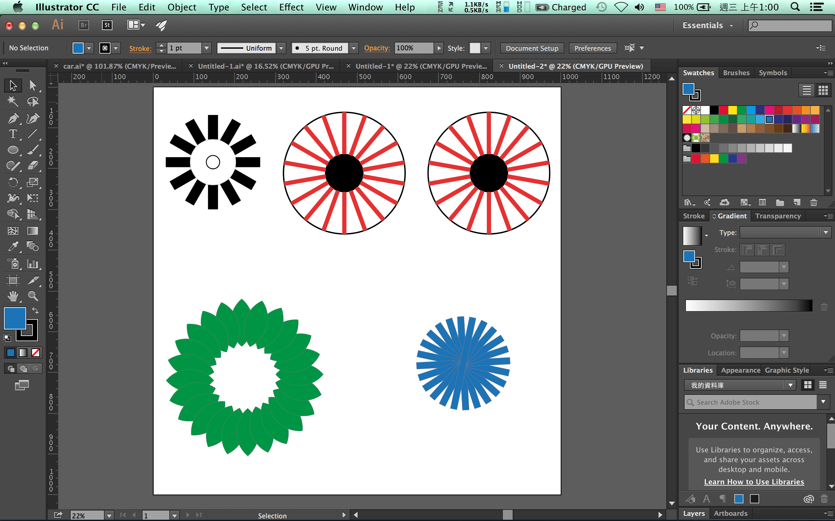
Task: Pick the Line Segment tool
Action: tap(33, 134)
